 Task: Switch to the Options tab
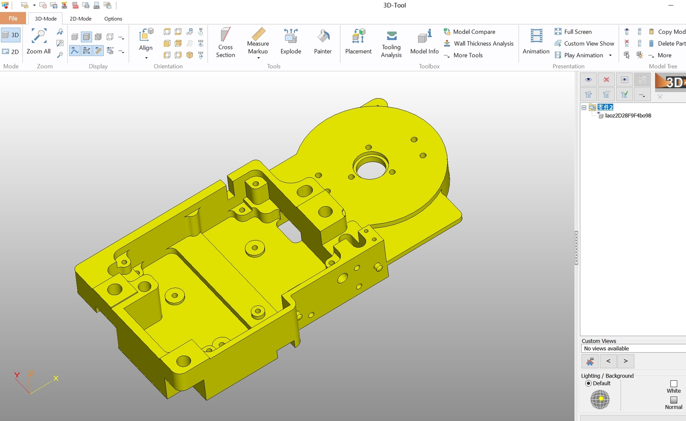[113, 19]
